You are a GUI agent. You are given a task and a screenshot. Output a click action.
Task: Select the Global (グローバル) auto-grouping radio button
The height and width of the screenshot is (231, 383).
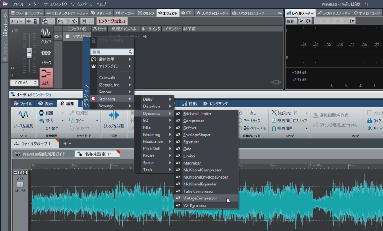point(240,128)
